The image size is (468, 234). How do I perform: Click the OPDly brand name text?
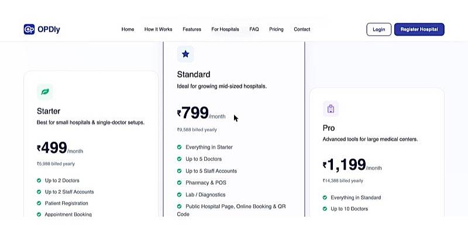tap(49, 29)
